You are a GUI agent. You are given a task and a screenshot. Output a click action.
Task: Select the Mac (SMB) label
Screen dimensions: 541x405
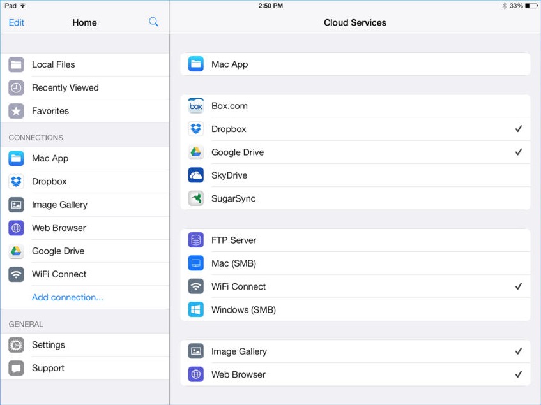click(x=234, y=263)
